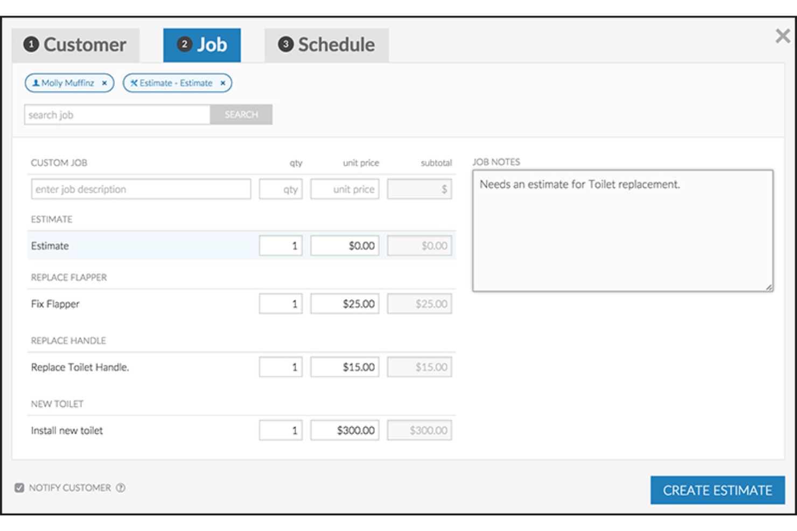797x531 pixels.
Task: Click the tools icon on the Estimate chip
Action: point(134,83)
